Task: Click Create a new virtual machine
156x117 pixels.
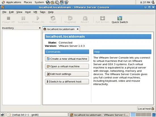Action: tap(67, 59)
